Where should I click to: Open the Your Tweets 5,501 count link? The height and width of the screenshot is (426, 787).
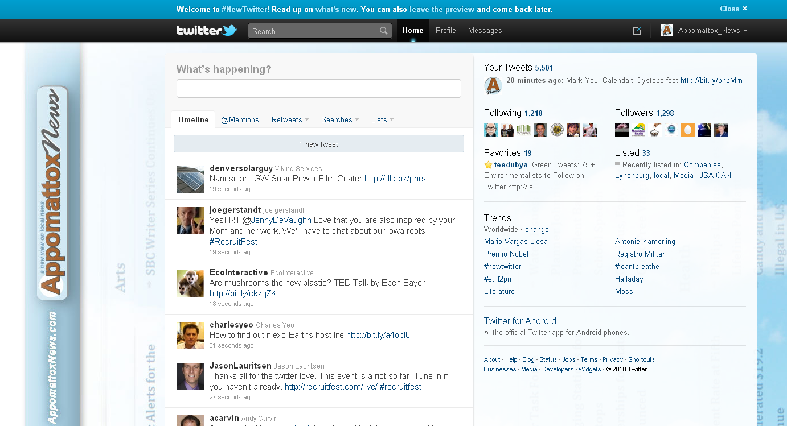[x=544, y=68]
